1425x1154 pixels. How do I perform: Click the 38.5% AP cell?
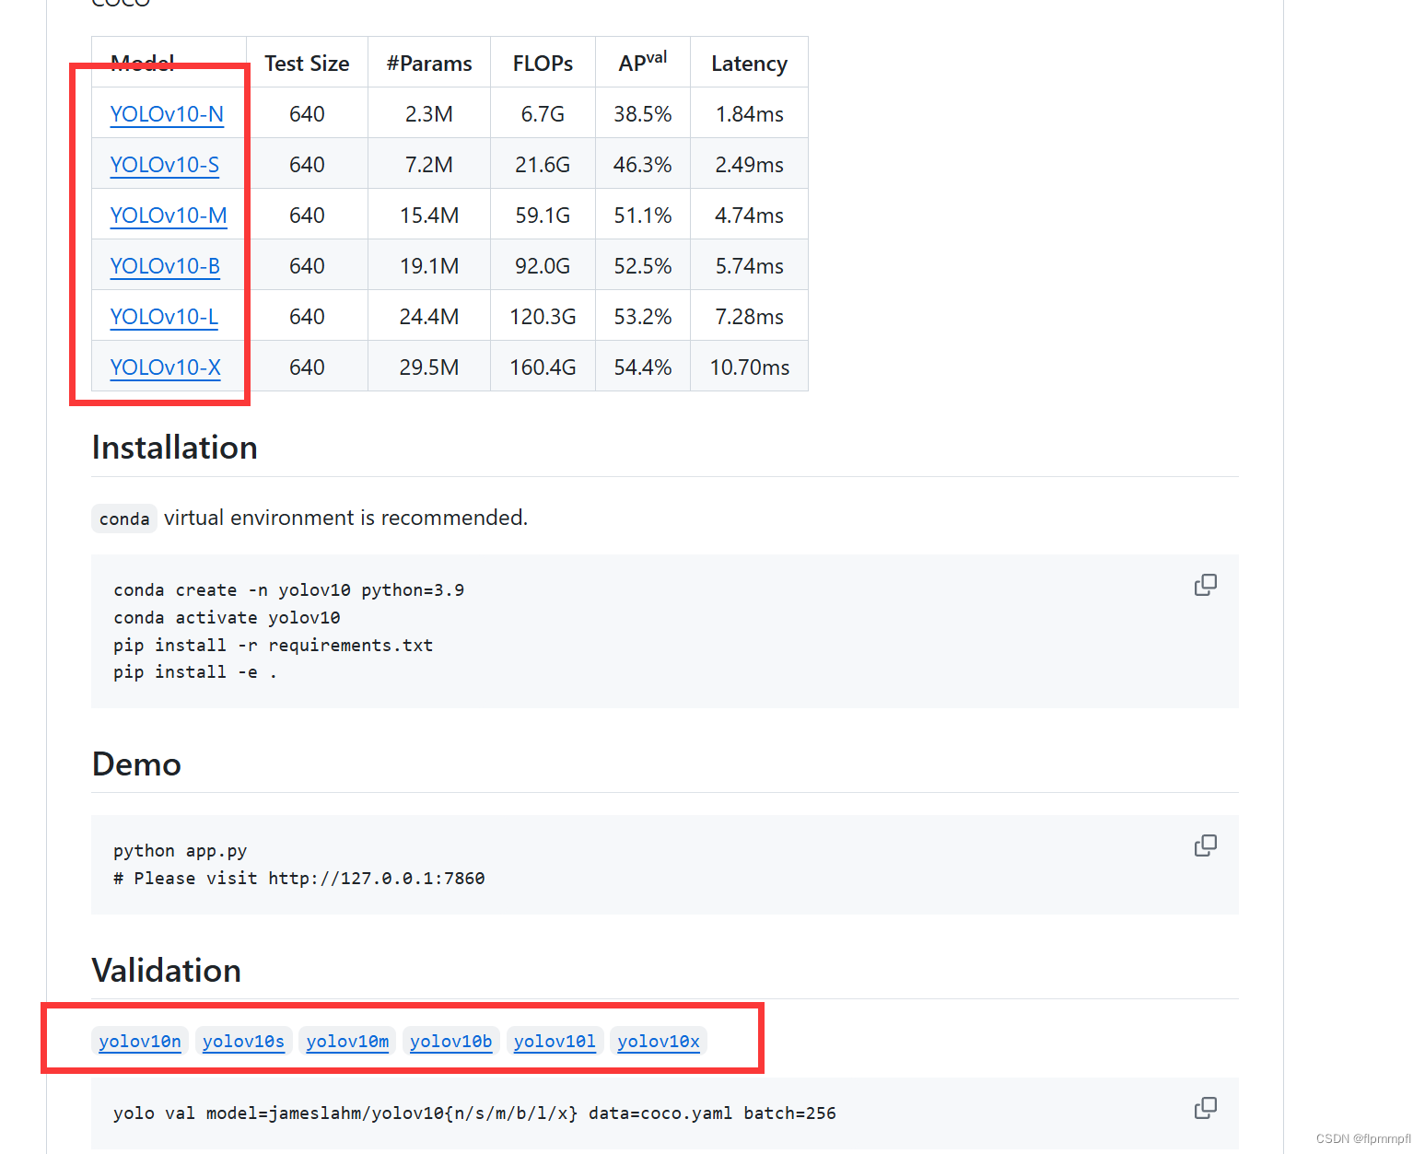643,114
